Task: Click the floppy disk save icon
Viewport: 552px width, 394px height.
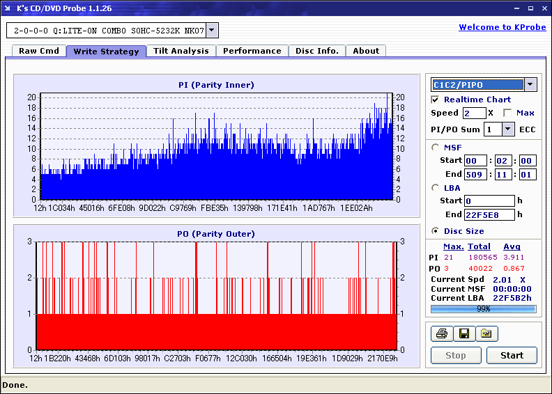Action: click(463, 334)
